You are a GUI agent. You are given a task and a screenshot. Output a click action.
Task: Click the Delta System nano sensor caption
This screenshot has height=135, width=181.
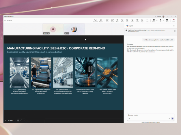click(107, 91)
